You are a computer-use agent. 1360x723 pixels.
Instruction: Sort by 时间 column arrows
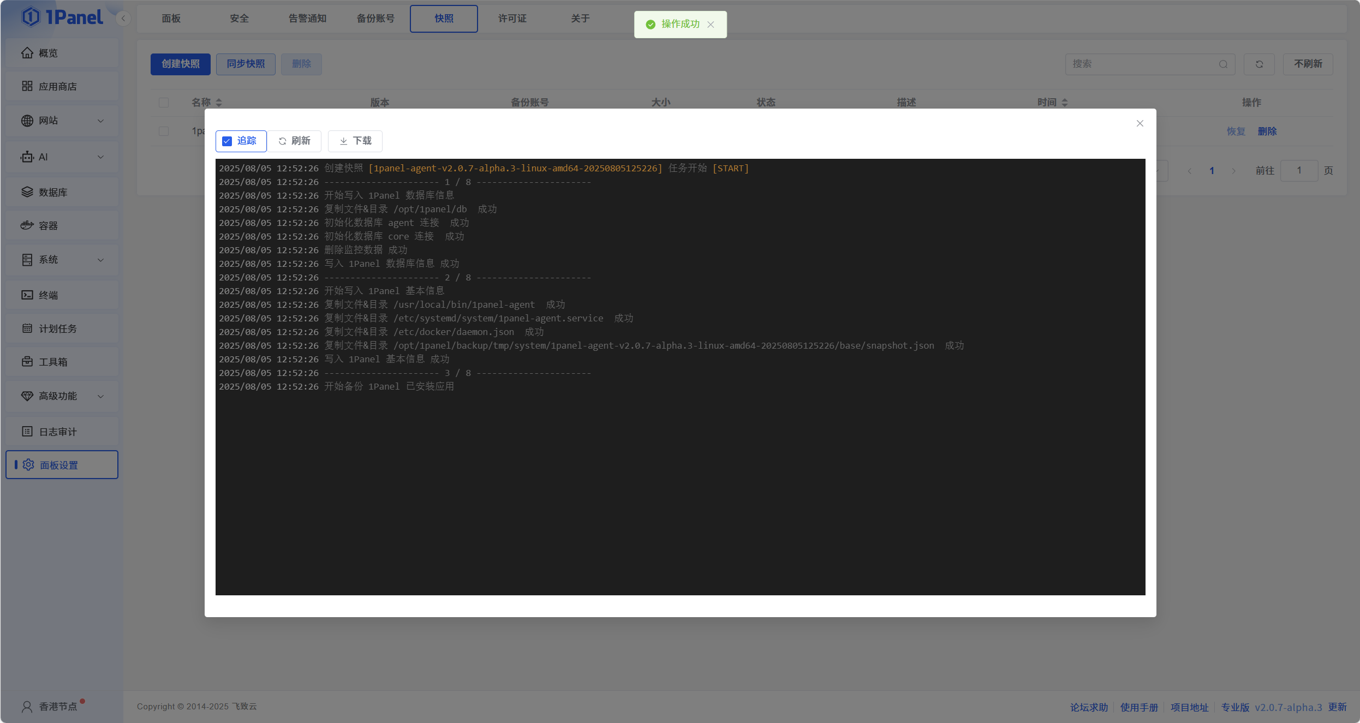coord(1065,103)
